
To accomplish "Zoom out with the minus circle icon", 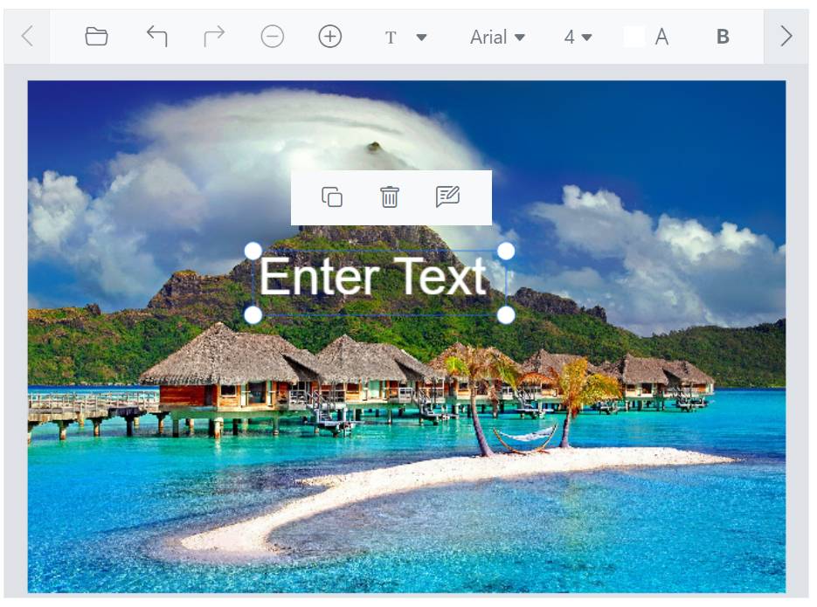I will pos(273,37).
